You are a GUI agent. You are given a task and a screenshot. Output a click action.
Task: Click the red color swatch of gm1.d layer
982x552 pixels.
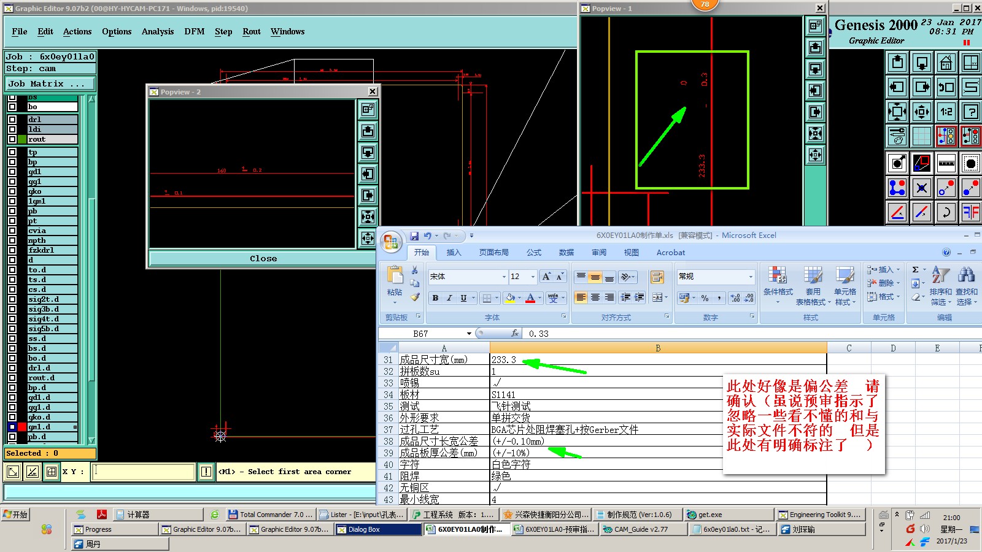(x=22, y=427)
